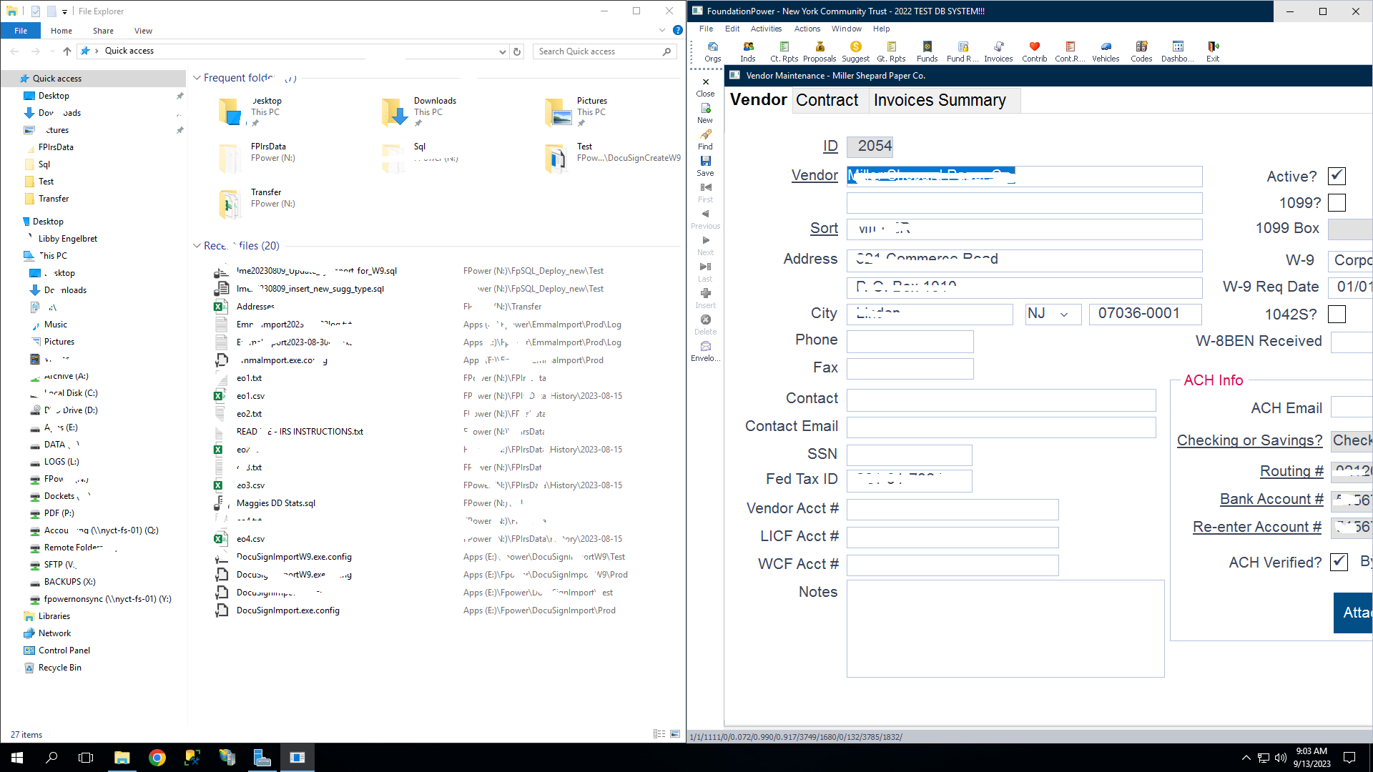Viewport: 1373px width, 772px height.
Task: Switch to the Contract tab
Action: pos(827,101)
